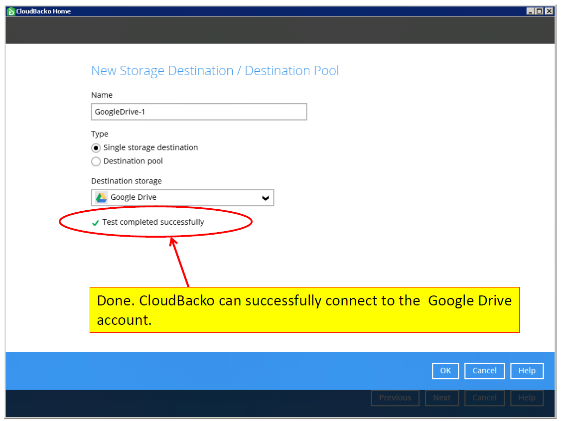
Task: Click the 'Destination storage' label
Action: (127, 181)
